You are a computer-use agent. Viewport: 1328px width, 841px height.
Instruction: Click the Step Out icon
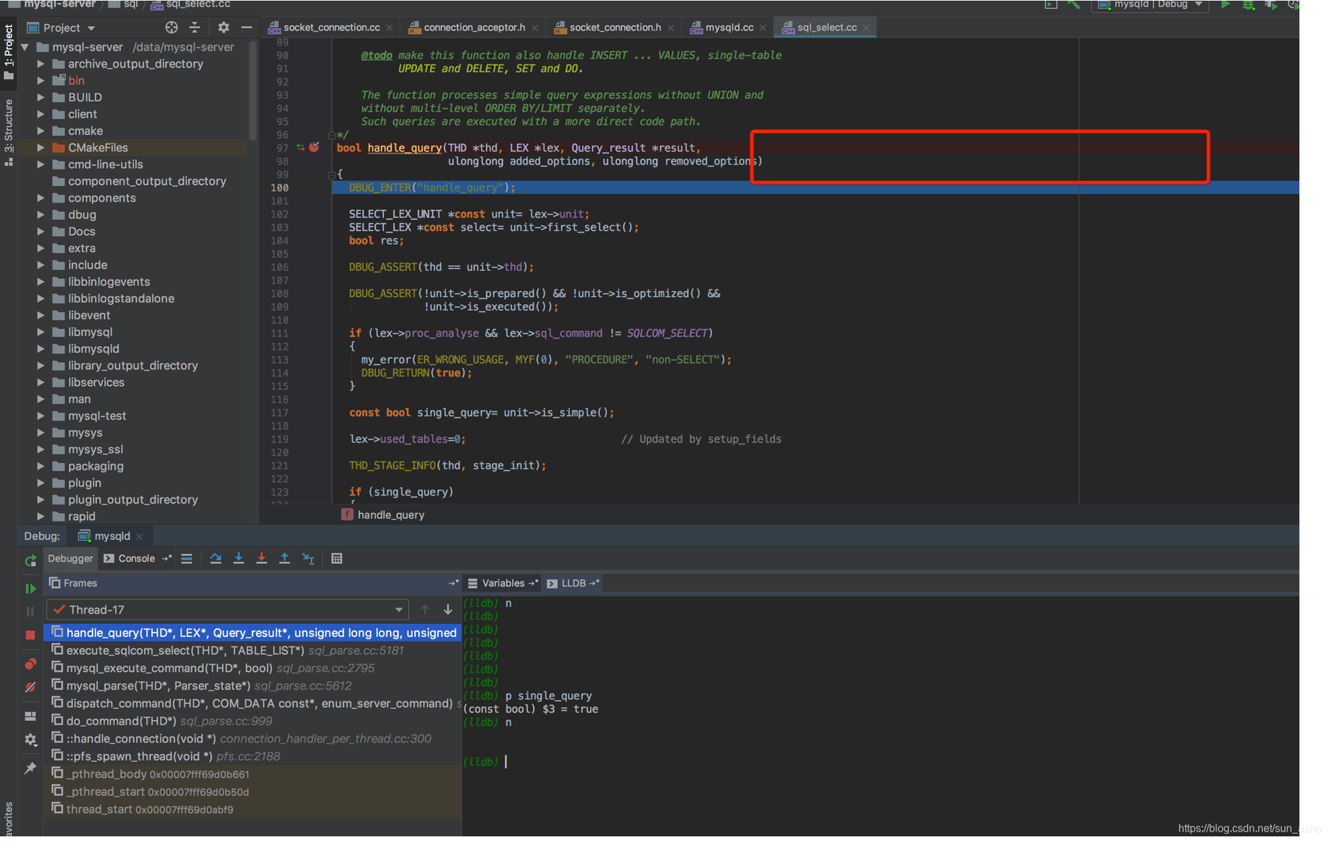[284, 559]
